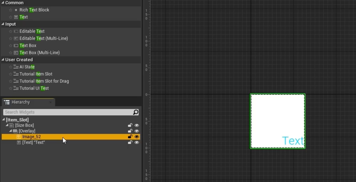Click the Image_52 image icon

coord(19,137)
